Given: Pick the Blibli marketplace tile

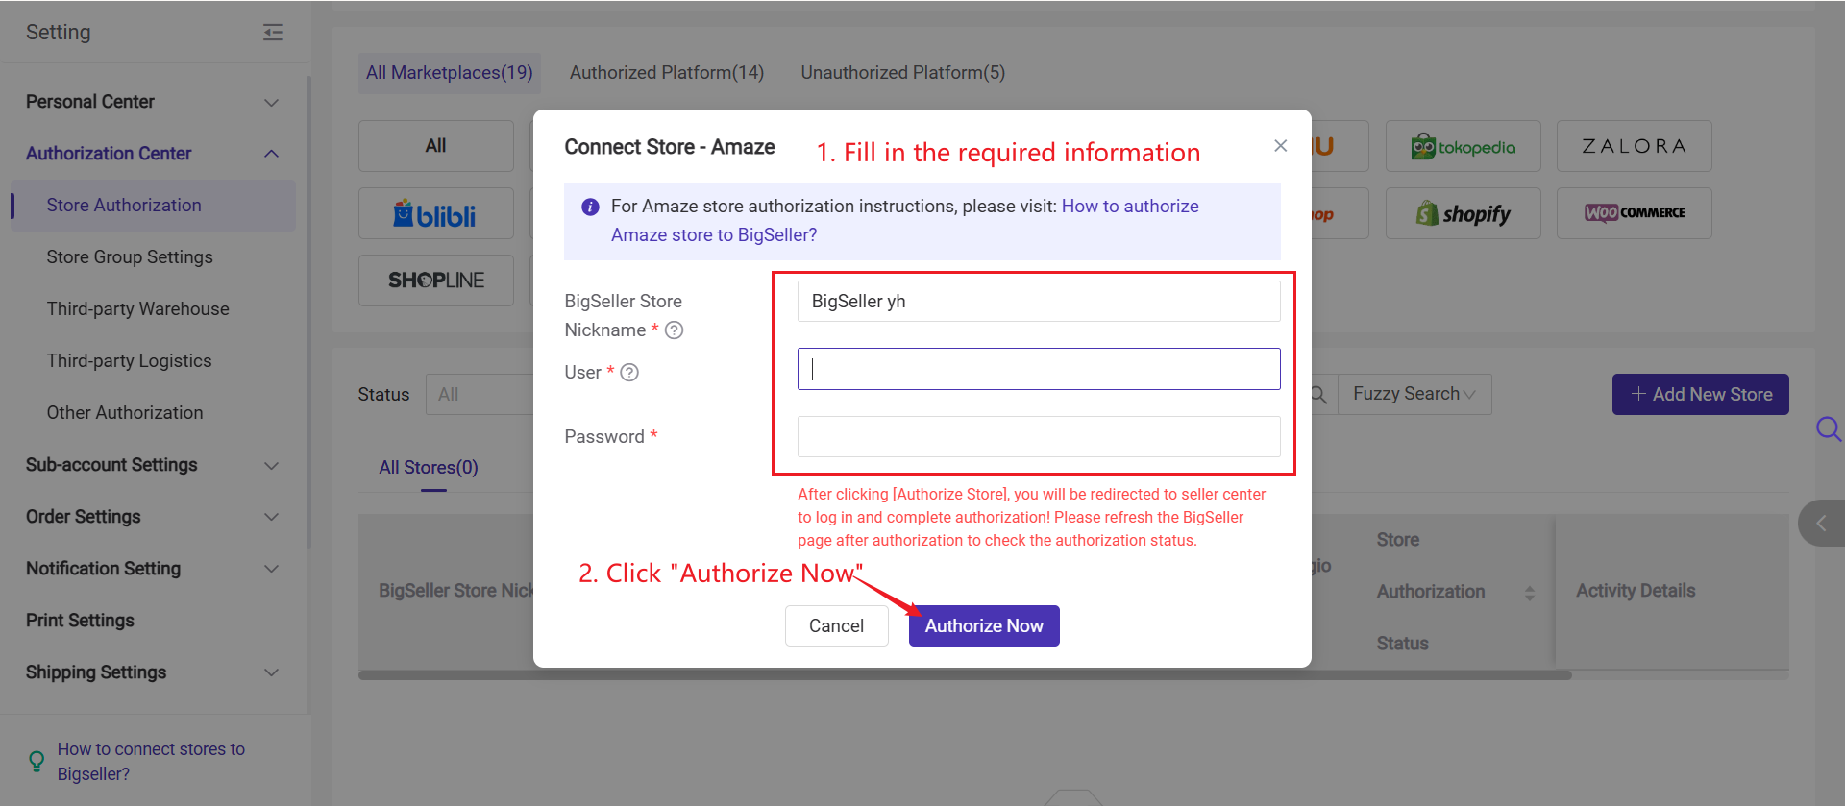Looking at the screenshot, I should [435, 213].
